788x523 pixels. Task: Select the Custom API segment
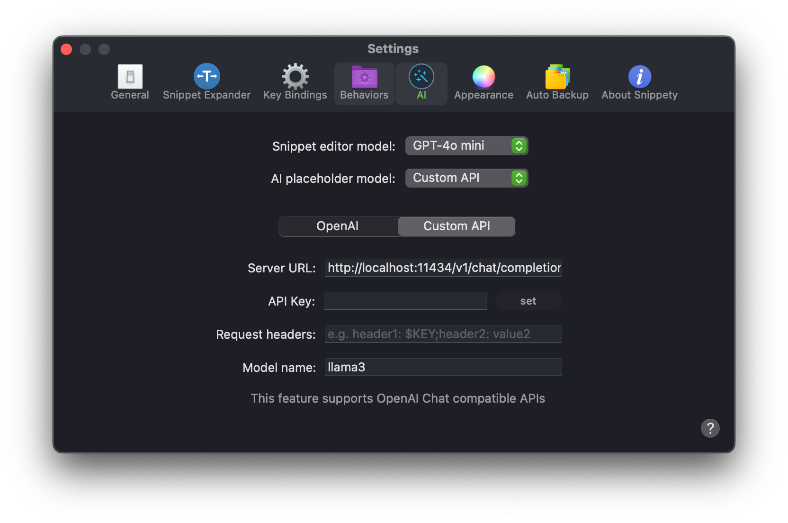[457, 226]
